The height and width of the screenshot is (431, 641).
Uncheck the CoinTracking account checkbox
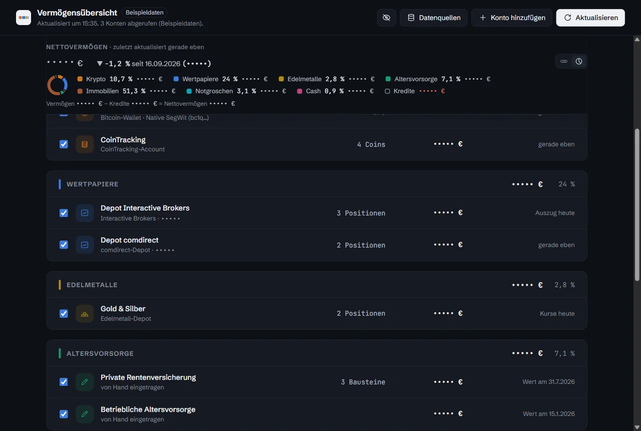coord(64,144)
